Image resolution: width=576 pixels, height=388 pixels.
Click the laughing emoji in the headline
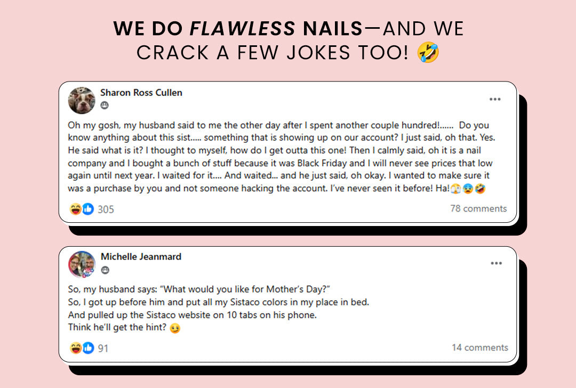click(x=428, y=52)
